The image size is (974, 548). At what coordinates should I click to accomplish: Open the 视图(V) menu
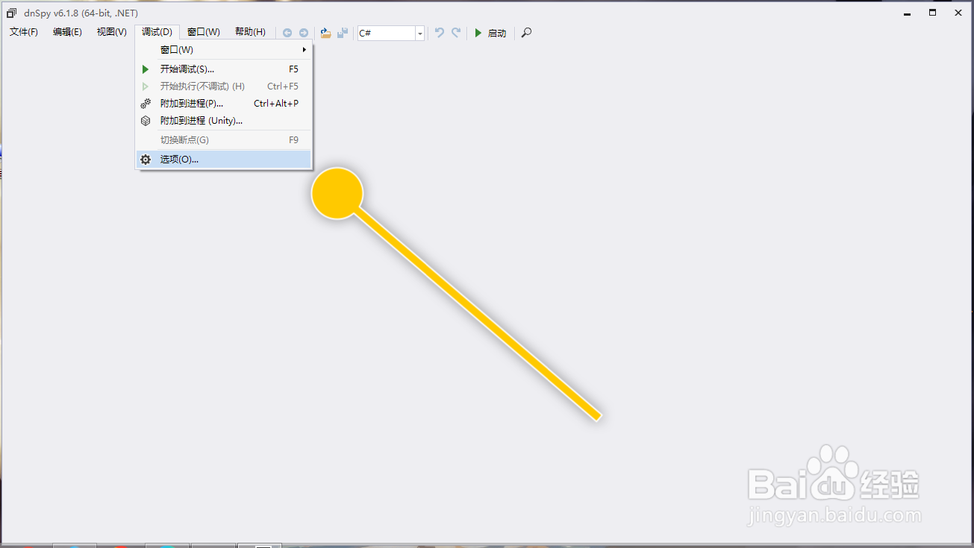coord(112,32)
